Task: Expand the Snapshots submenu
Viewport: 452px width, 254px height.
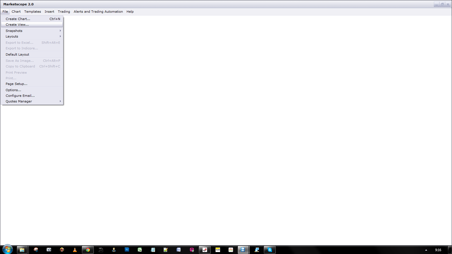Action: tap(32, 31)
